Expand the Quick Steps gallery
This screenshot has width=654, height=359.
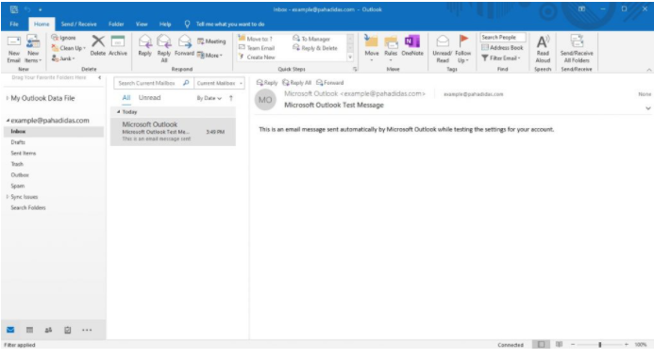coord(350,57)
